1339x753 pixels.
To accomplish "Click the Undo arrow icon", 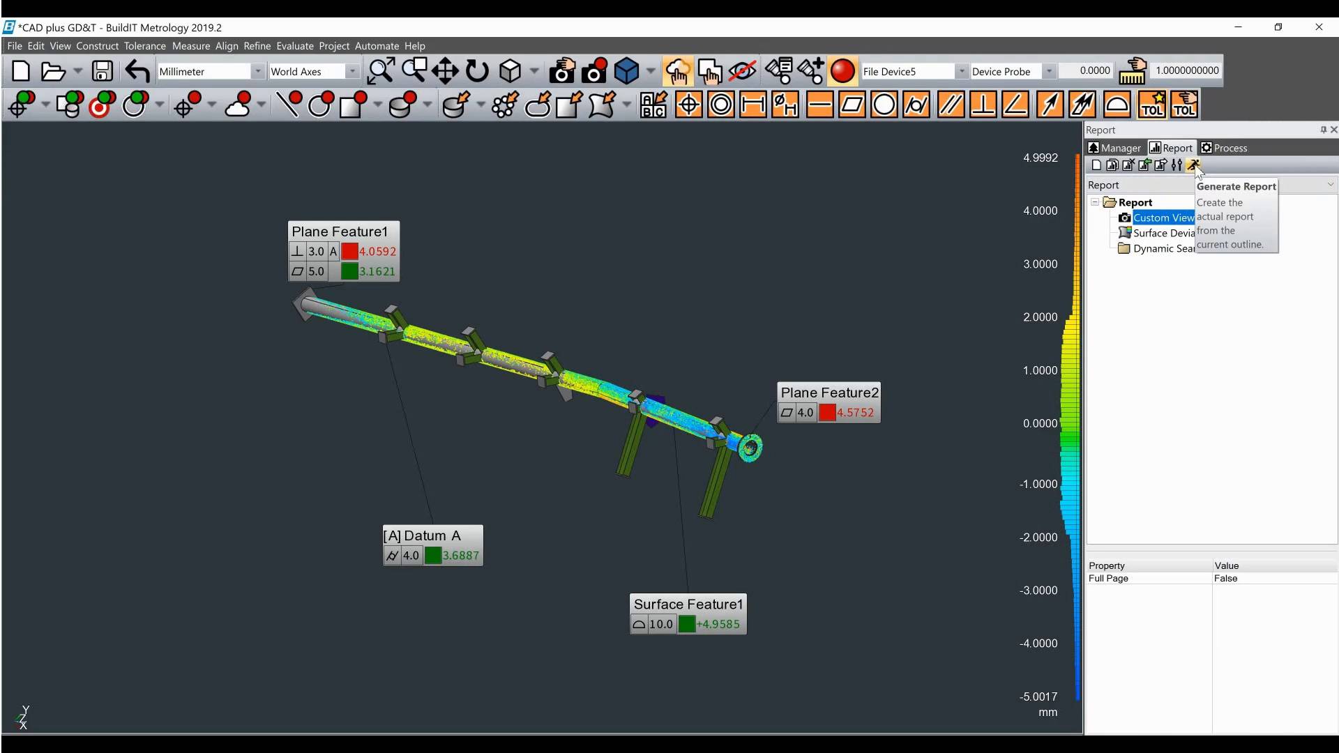I will coord(137,71).
